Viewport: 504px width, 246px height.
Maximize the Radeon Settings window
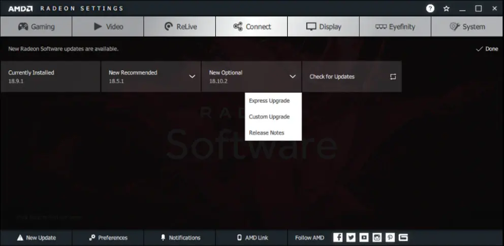(479, 9)
